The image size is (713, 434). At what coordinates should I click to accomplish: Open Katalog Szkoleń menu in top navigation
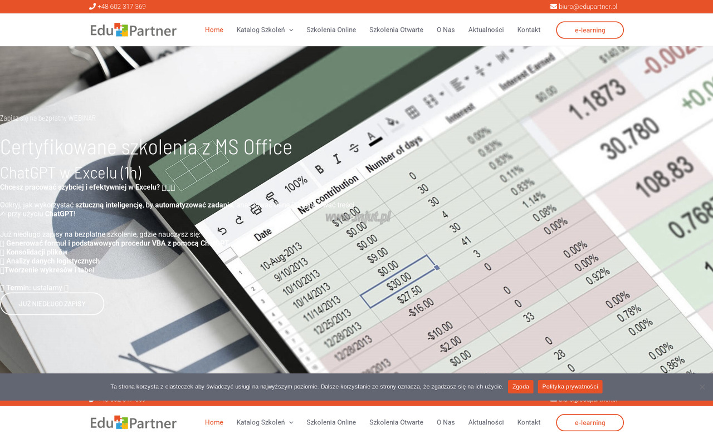tap(261, 30)
